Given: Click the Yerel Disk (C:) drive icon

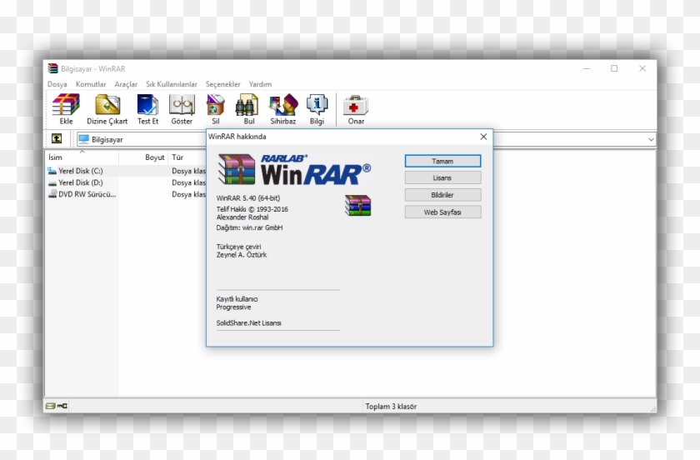Looking at the screenshot, I should coord(52,171).
